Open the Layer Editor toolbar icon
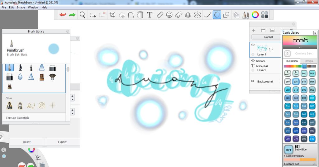The height and width of the screenshot is (167, 319). coord(236,15)
